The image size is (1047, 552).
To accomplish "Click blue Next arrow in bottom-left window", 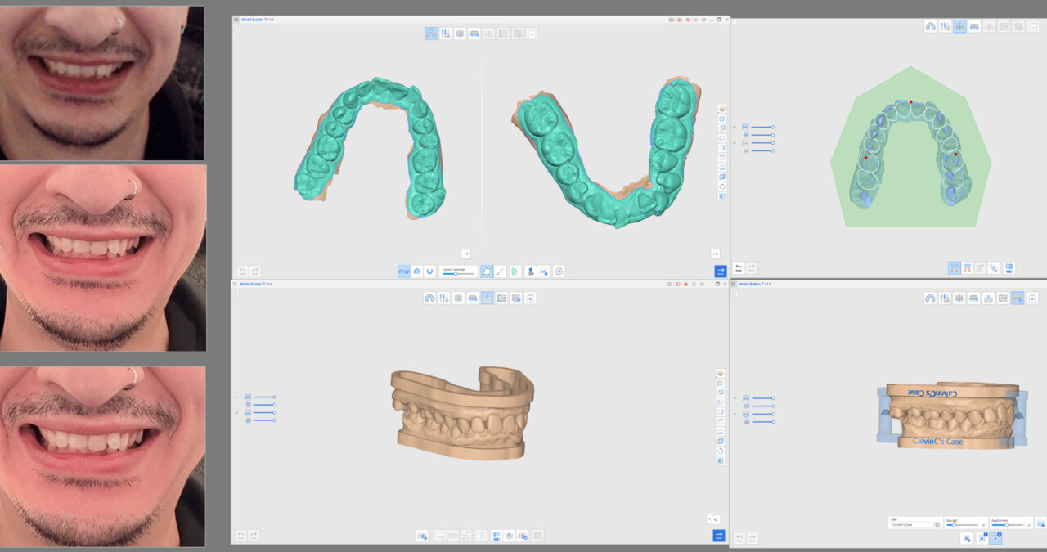I will click(718, 536).
